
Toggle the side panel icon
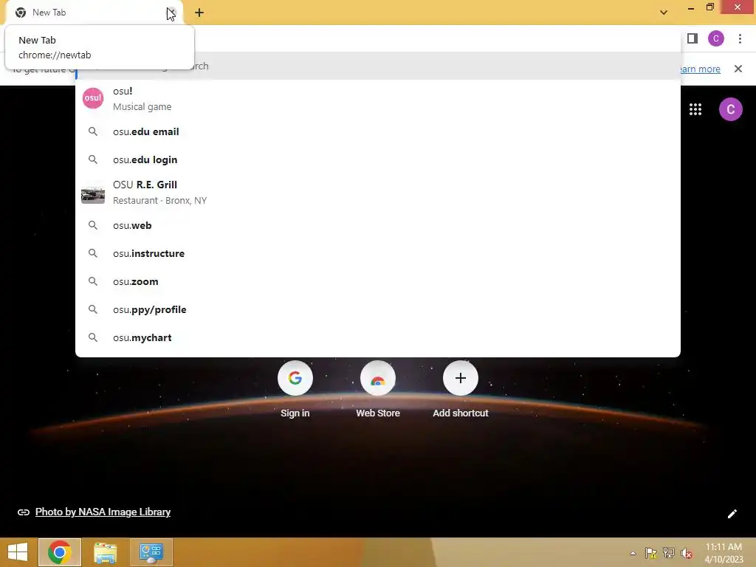693,38
